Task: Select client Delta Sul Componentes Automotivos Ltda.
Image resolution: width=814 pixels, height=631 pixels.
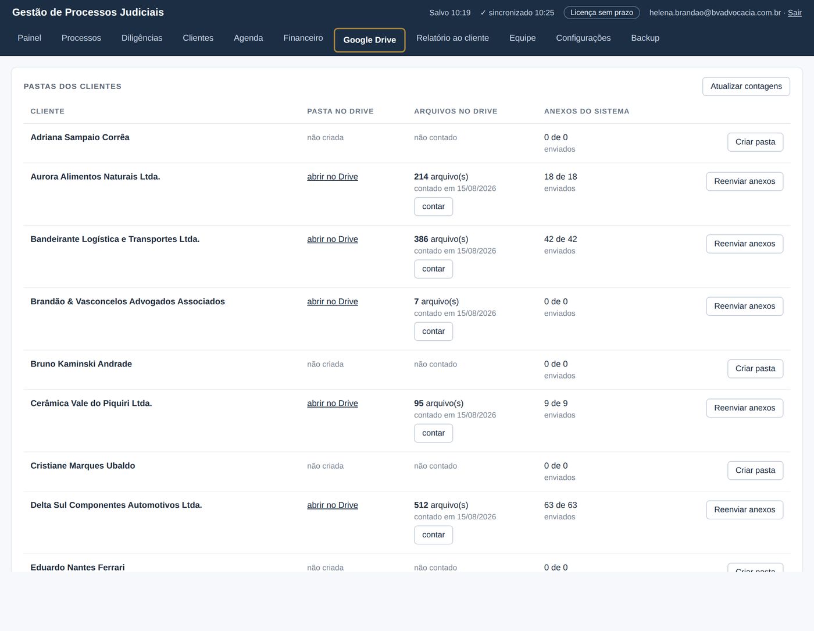Action: pyautogui.click(x=116, y=505)
